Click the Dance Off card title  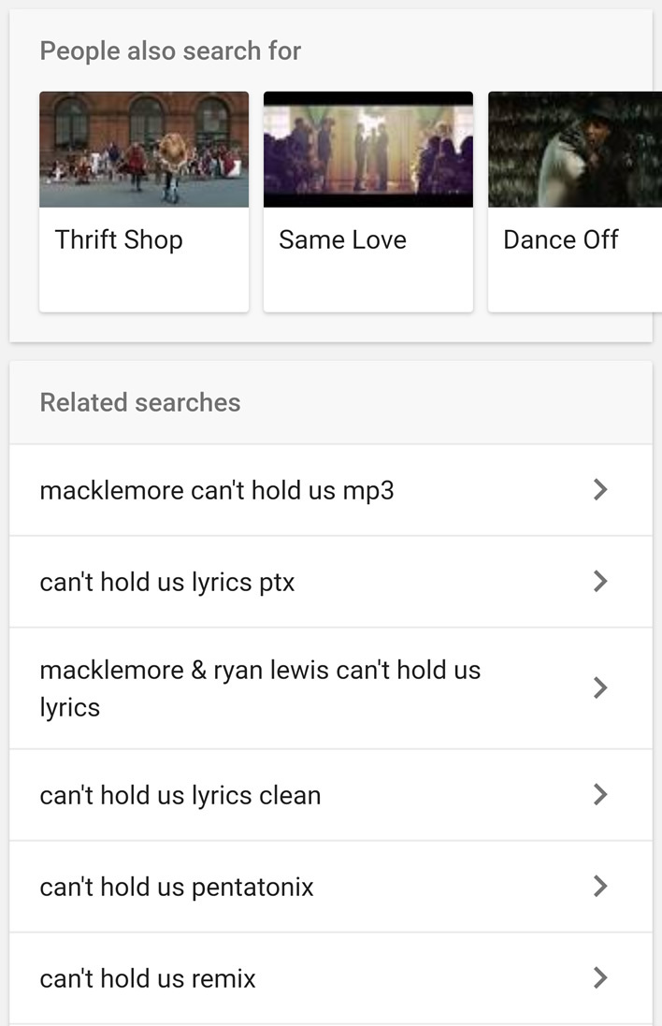pos(561,240)
